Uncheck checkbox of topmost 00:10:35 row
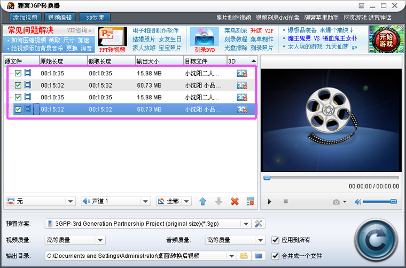Image resolution: width=406 pixels, height=268 pixels. coord(18,73)
